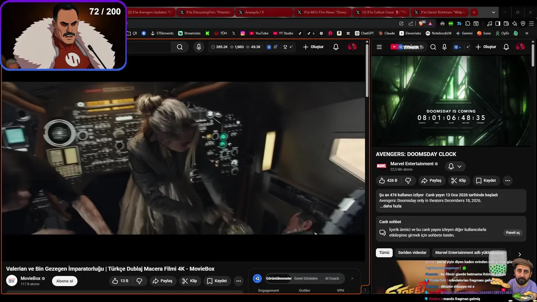
Task: Open the AI Coach tab
Action: [x=332, y=279]
